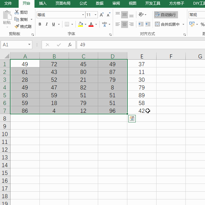205x205 pixels.
Task: Open underline style dropdown arrow
Action: tap(59, 24)
